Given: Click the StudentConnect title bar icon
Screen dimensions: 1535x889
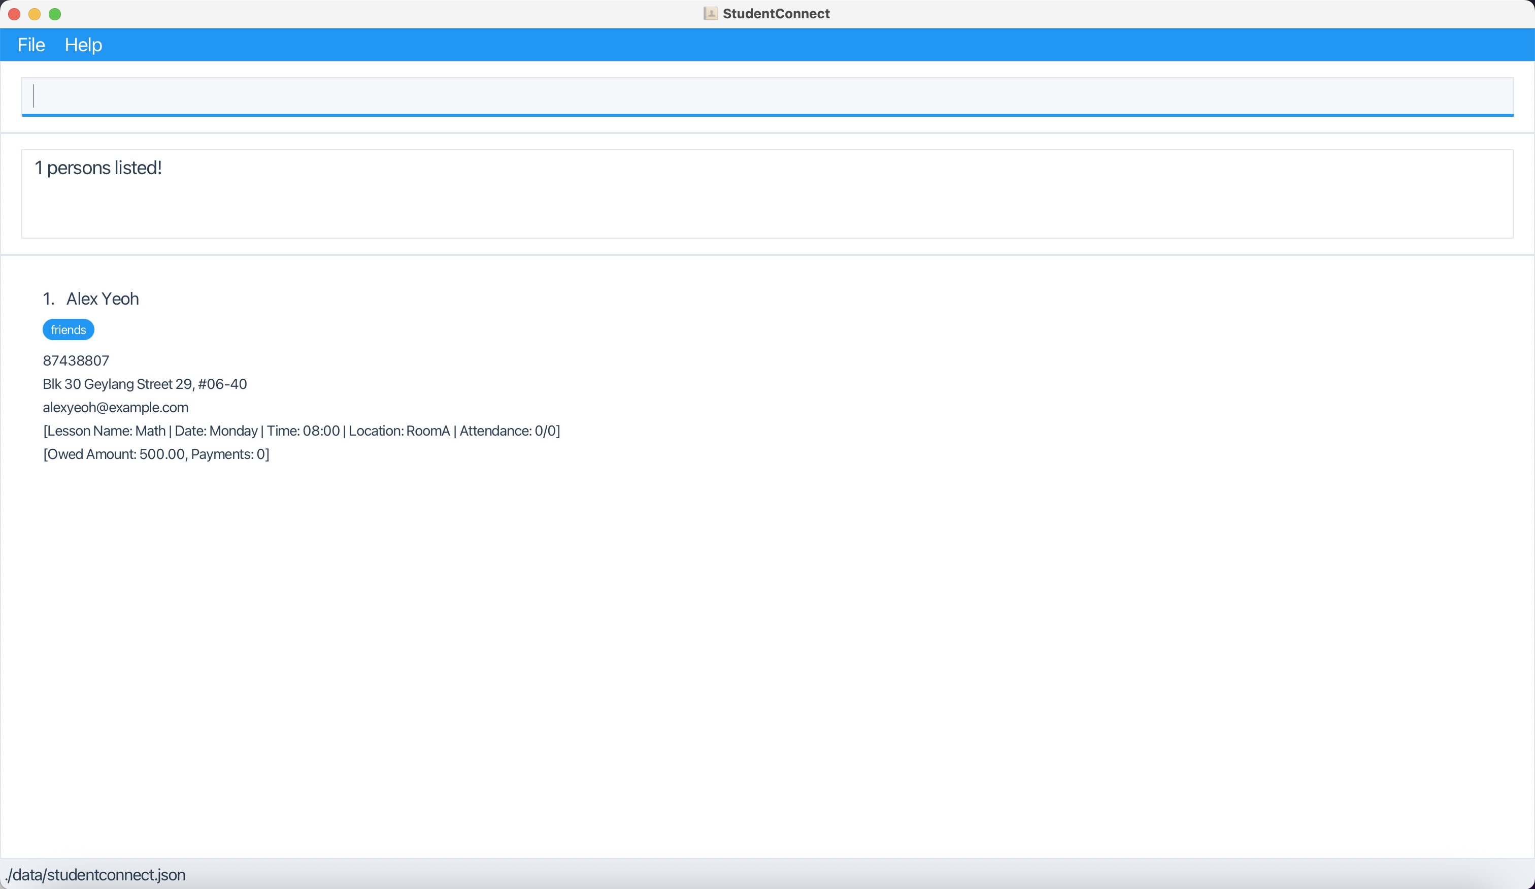Looking at the screenshot, I should coord(710,13).
